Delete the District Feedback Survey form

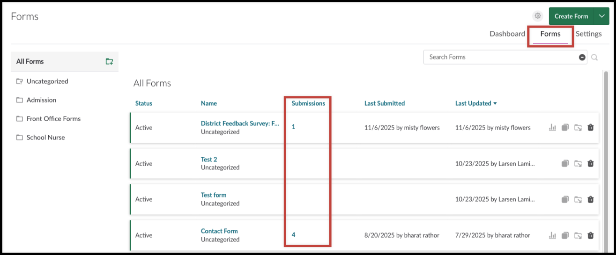[590, 127]
